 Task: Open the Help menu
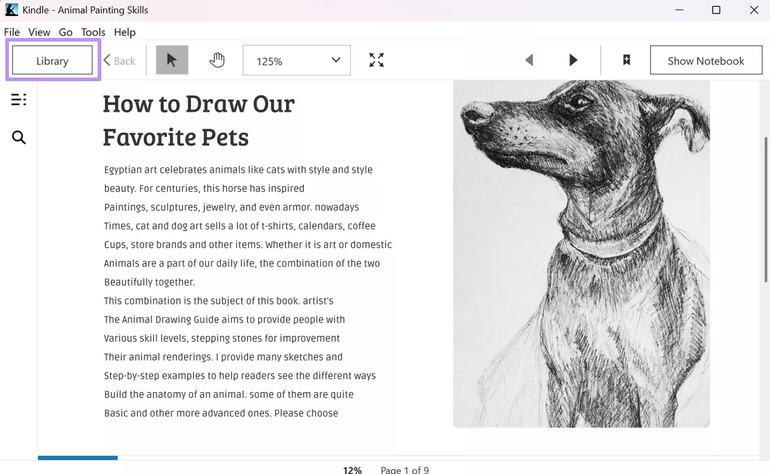click(x=124, y=32)
